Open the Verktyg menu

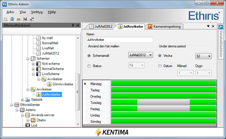click(x=37, y=12)
